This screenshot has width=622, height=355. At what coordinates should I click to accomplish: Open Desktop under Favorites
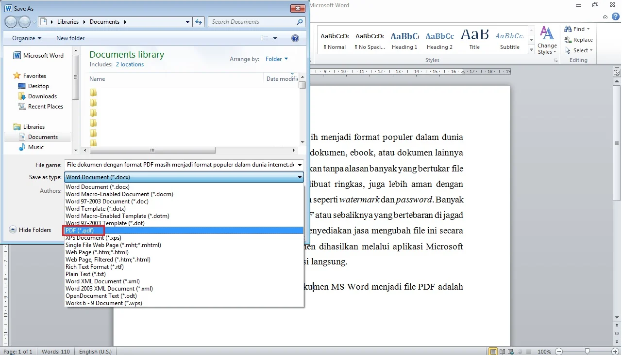click(34, 86)
